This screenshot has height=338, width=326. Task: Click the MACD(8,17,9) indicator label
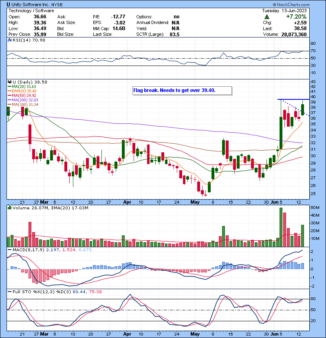coord(29,250)
